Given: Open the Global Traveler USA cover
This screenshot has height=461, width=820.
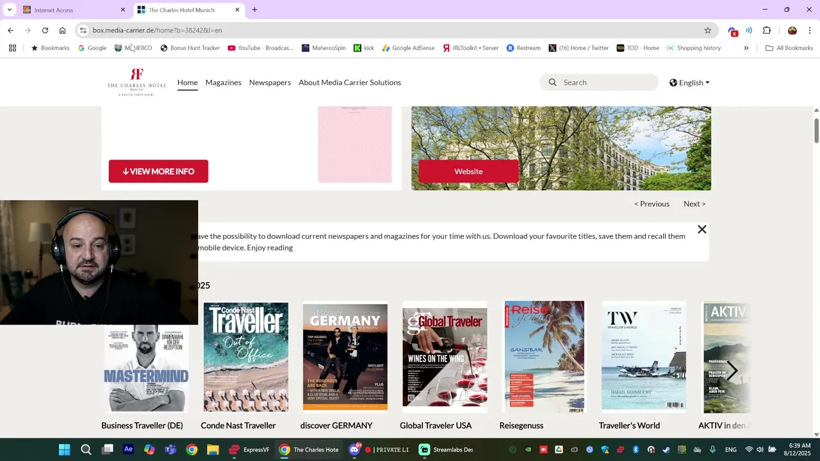Looking at the screenshot, I should [x=445, y=357].
